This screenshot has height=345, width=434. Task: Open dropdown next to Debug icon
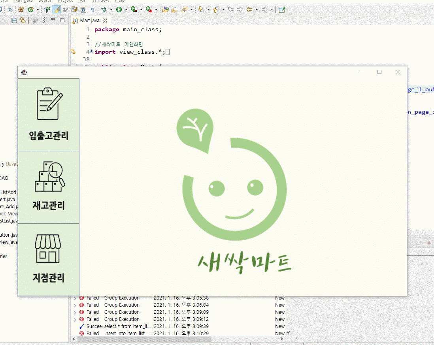tap(111, 10)
